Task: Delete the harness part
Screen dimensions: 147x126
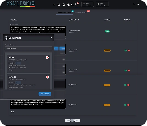Action: point(47,77)
